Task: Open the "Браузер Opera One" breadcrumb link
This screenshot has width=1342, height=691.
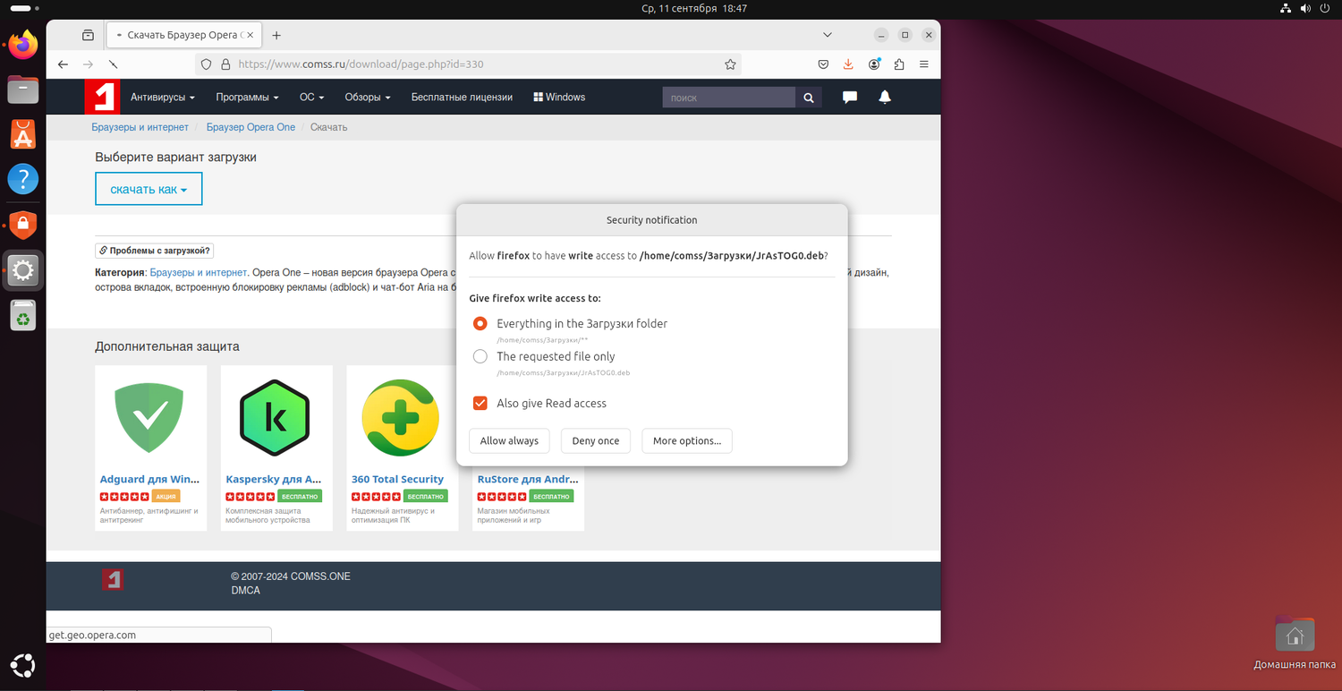Action: [251, 127]
